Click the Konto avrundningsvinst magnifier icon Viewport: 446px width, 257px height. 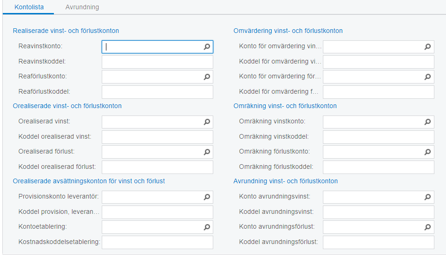(x=428, y=197)
